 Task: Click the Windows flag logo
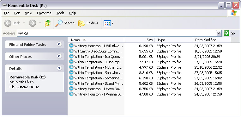pyautogui.click(x=234, y=13)
